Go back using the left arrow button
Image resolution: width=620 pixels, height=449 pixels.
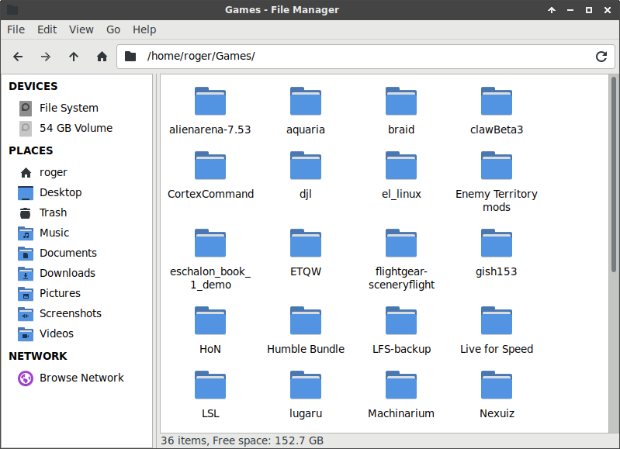[x=18, y=57]
